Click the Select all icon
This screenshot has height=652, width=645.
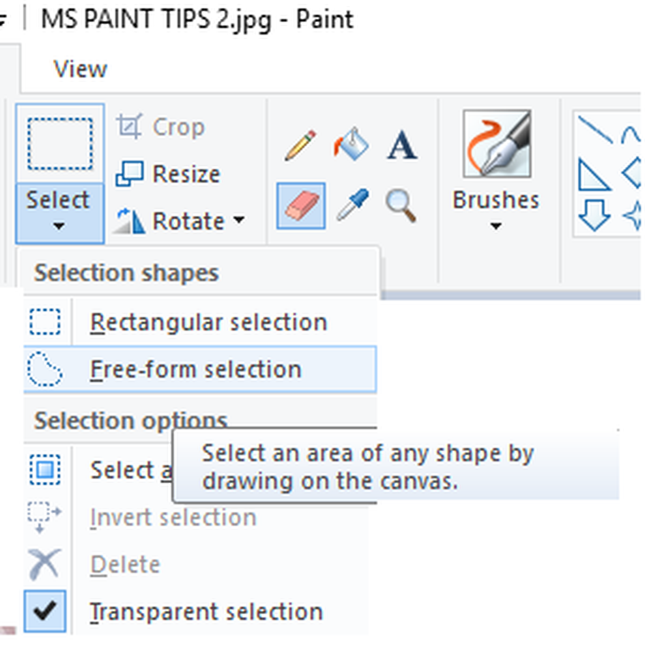[x=45, y=469]
